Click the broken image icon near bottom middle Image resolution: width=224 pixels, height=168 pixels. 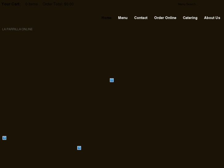pos(79,148)
